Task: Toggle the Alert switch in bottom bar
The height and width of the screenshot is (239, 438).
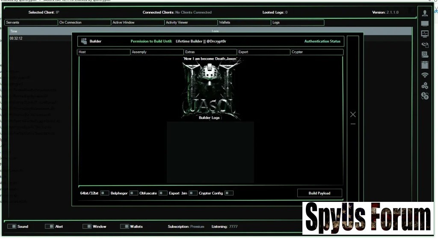Action: (49, 226)
